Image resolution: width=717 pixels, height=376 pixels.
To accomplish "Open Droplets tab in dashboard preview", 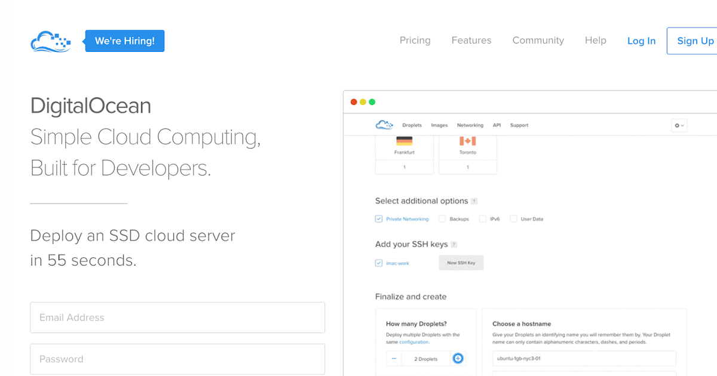I will [412, 125].
